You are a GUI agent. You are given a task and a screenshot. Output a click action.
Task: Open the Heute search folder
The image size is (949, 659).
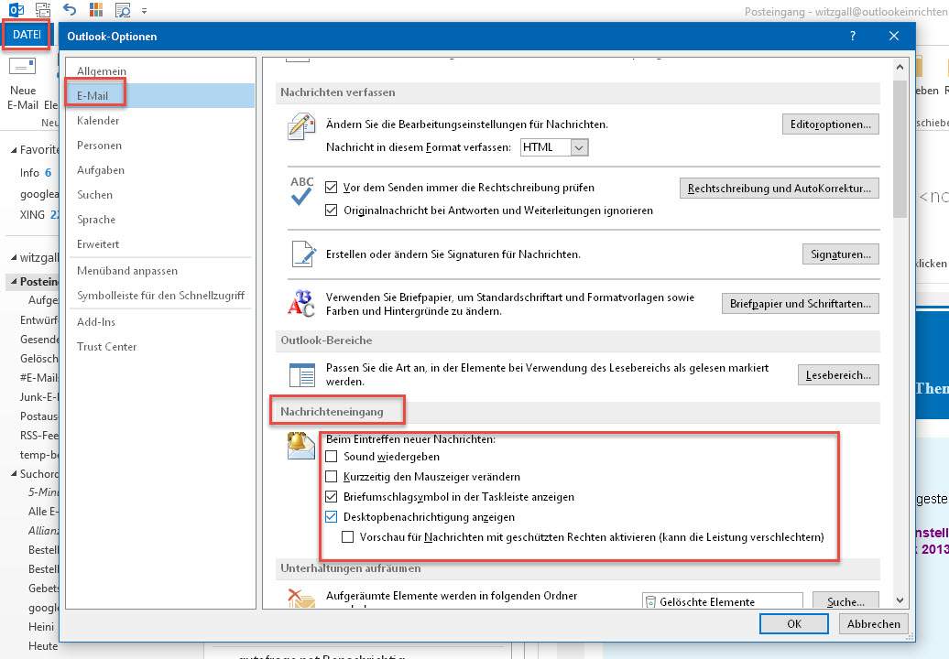(x=43, y=645)
